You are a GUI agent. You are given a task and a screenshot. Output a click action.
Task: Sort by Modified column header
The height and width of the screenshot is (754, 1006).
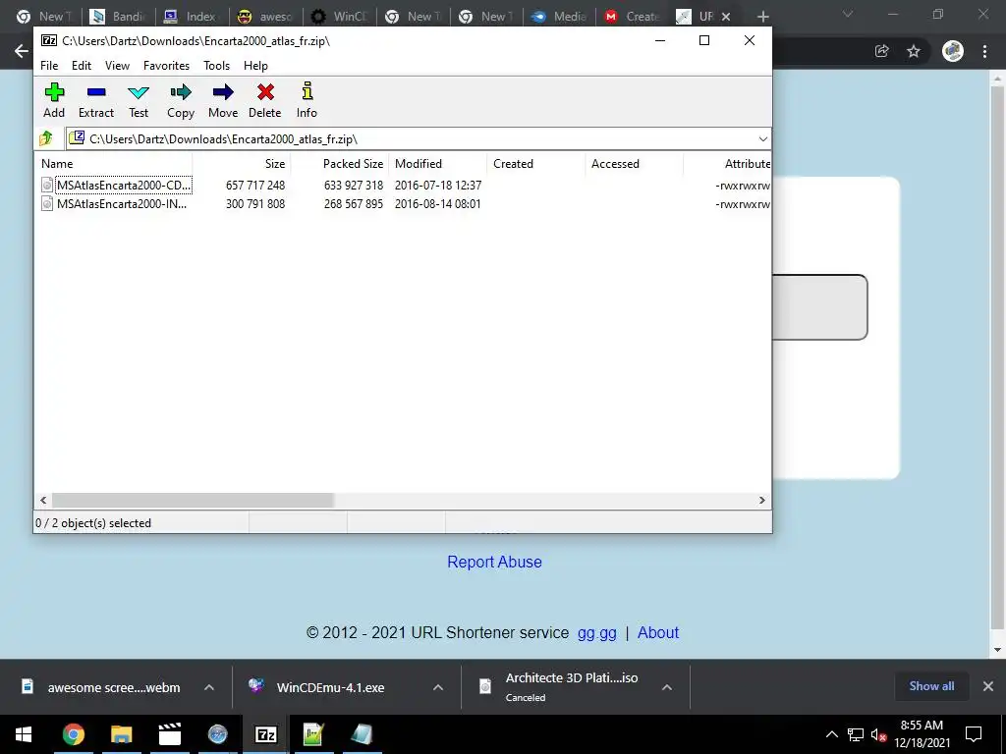coord(438,164)
